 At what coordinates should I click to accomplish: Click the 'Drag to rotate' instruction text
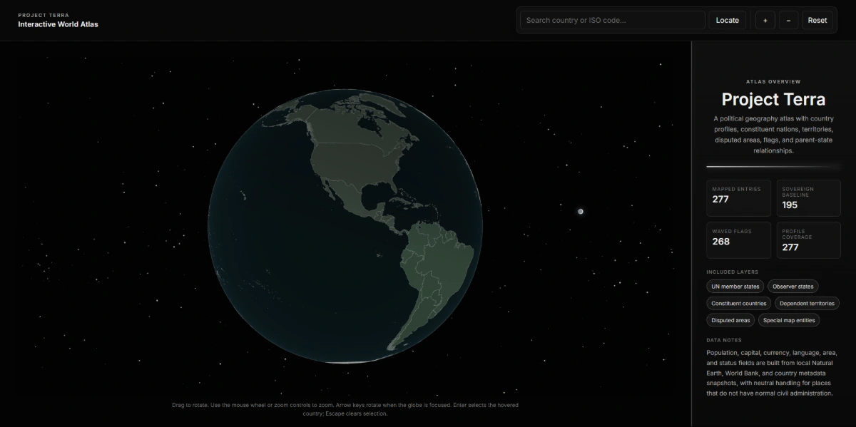coord(345,409)
